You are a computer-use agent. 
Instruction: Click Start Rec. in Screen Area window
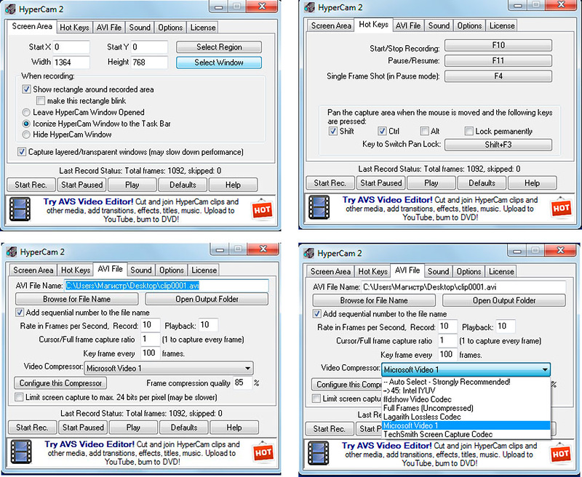[x=31, y=185]
